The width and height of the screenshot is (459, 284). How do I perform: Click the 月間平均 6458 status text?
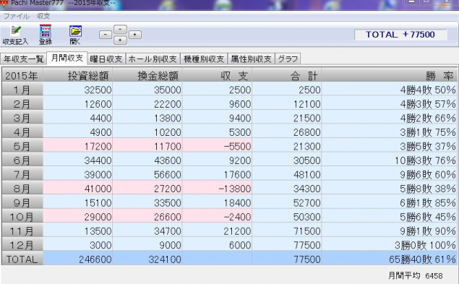tap(415, 275)
